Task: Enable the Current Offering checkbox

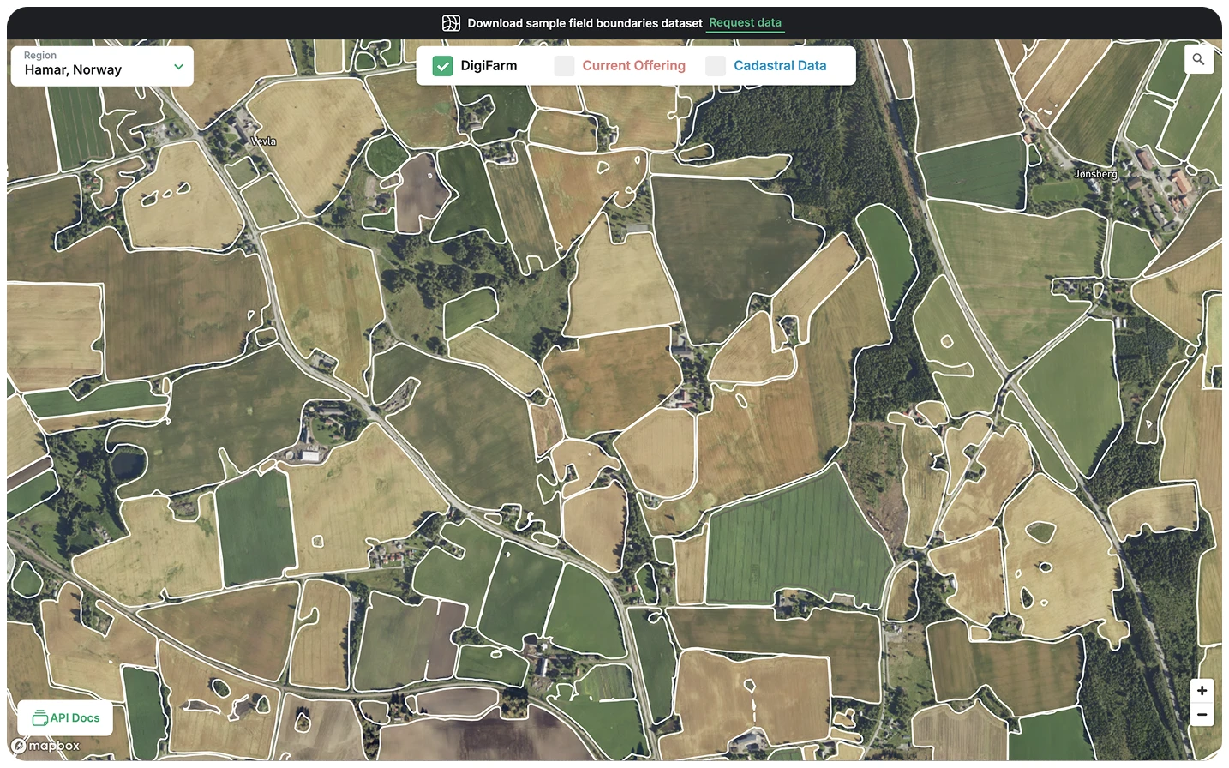Action: 564,66
